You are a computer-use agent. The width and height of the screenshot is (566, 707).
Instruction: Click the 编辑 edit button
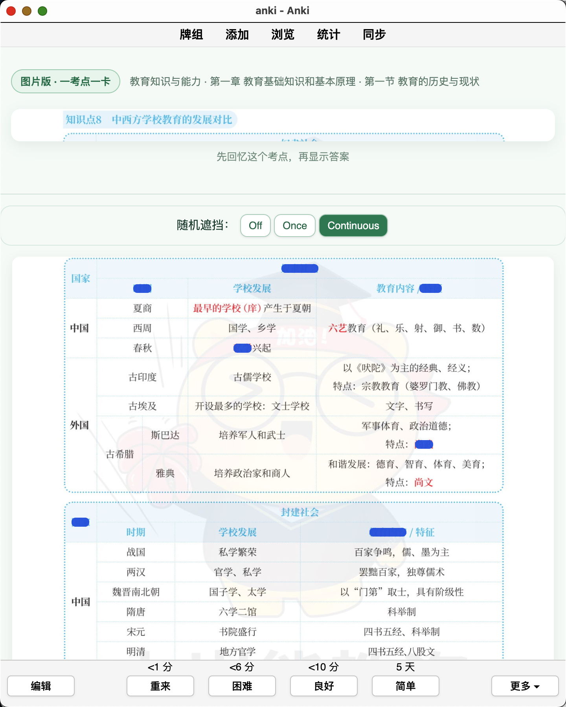(x=41, y=686)
